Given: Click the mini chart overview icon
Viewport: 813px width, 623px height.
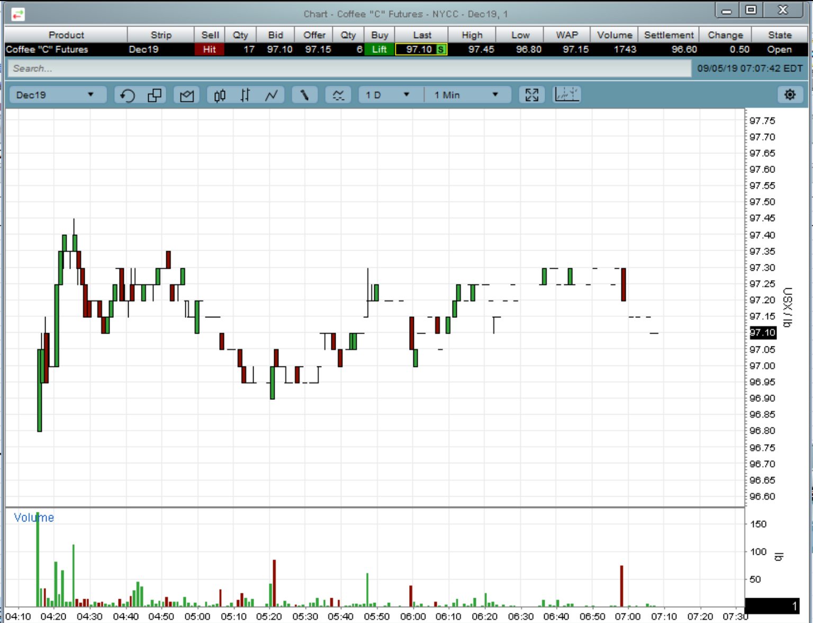Looking at the screenshot, I should point(567,95).
